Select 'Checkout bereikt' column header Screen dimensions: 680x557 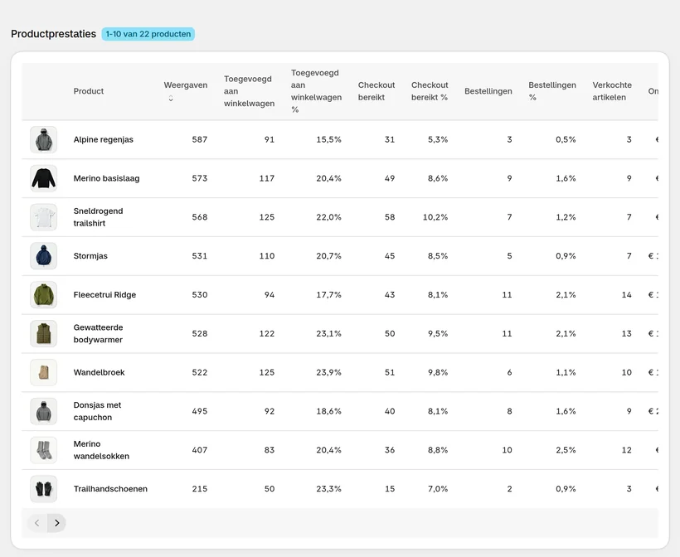376,91
